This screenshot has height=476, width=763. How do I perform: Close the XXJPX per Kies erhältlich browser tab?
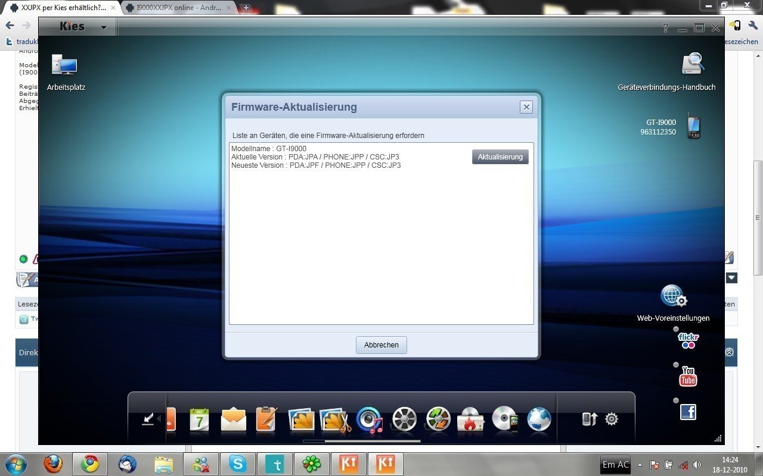pyautogui.click(x=113, y=8)
